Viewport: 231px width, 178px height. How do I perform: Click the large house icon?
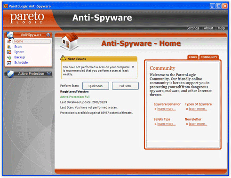pos(69,42)
